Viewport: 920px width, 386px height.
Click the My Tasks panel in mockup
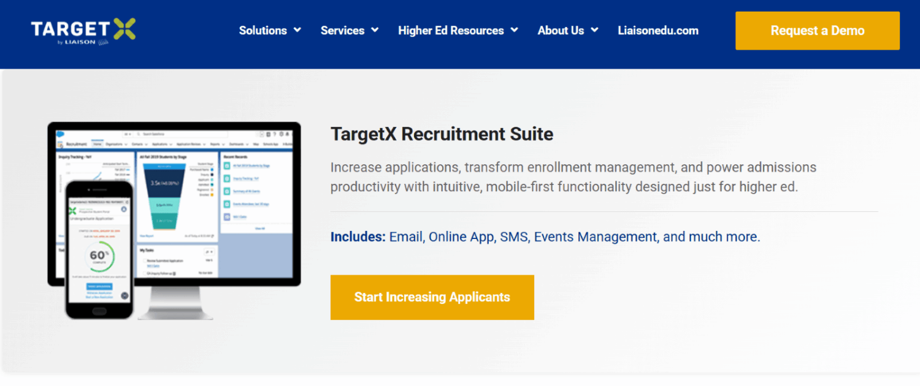[x=177, y=261]
